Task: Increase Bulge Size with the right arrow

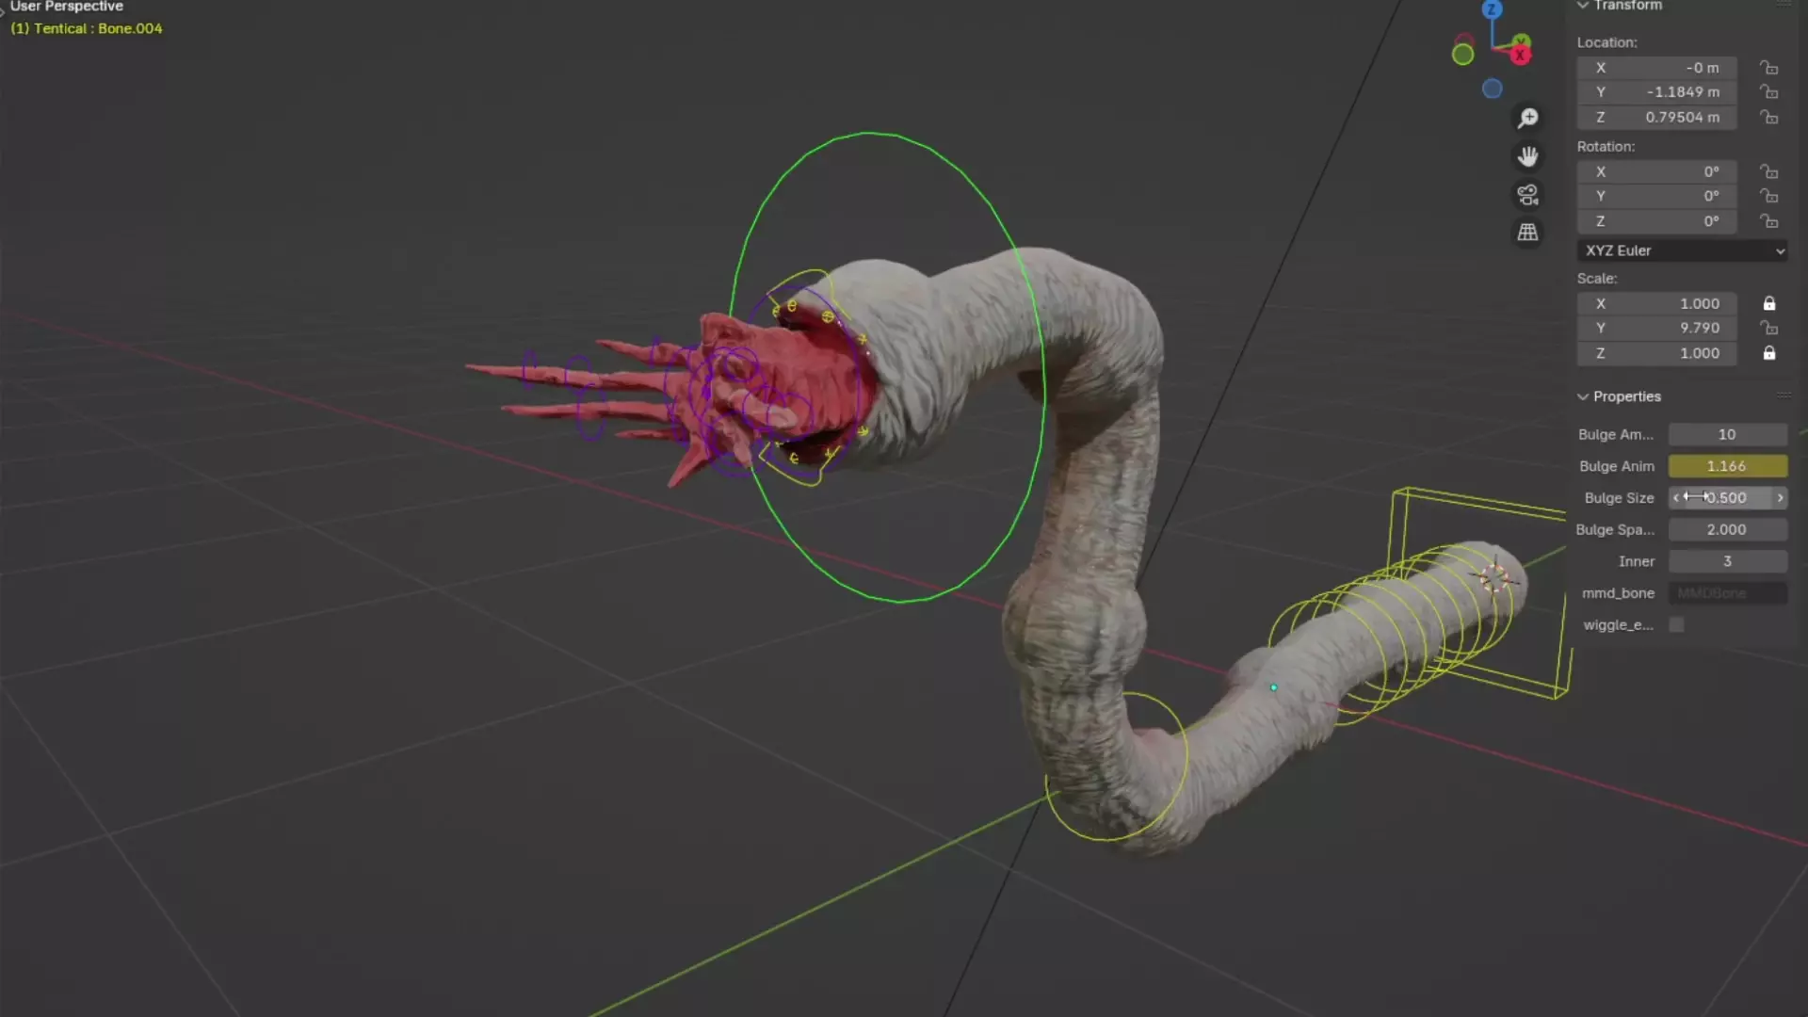Action: (1780, 497)
